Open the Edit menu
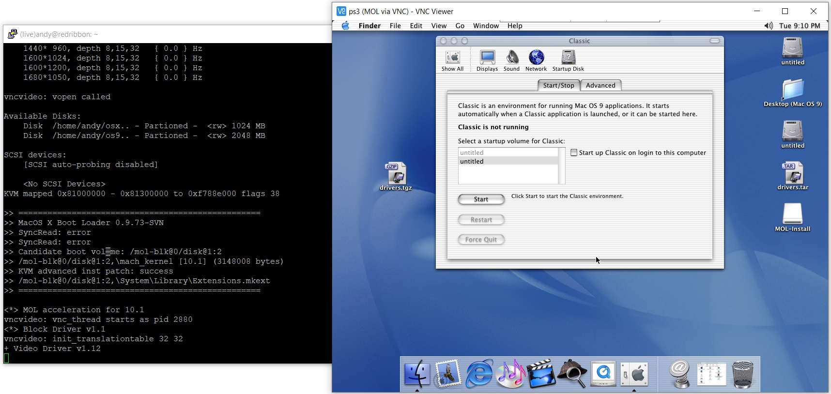Image resolution: width=831 pixels, height=394 pixels. (x=416, y=26)
